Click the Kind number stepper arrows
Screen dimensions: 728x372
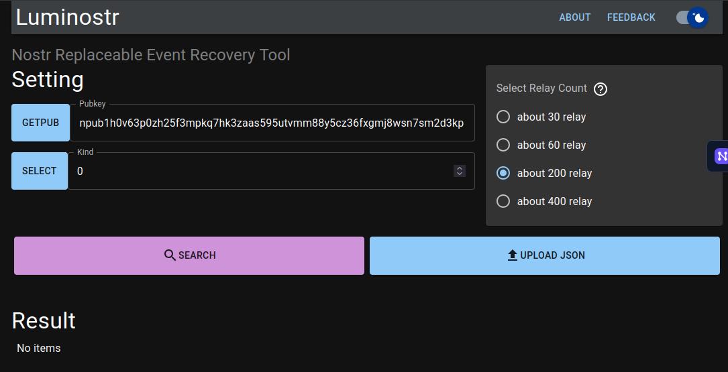[x=459, y=171]
